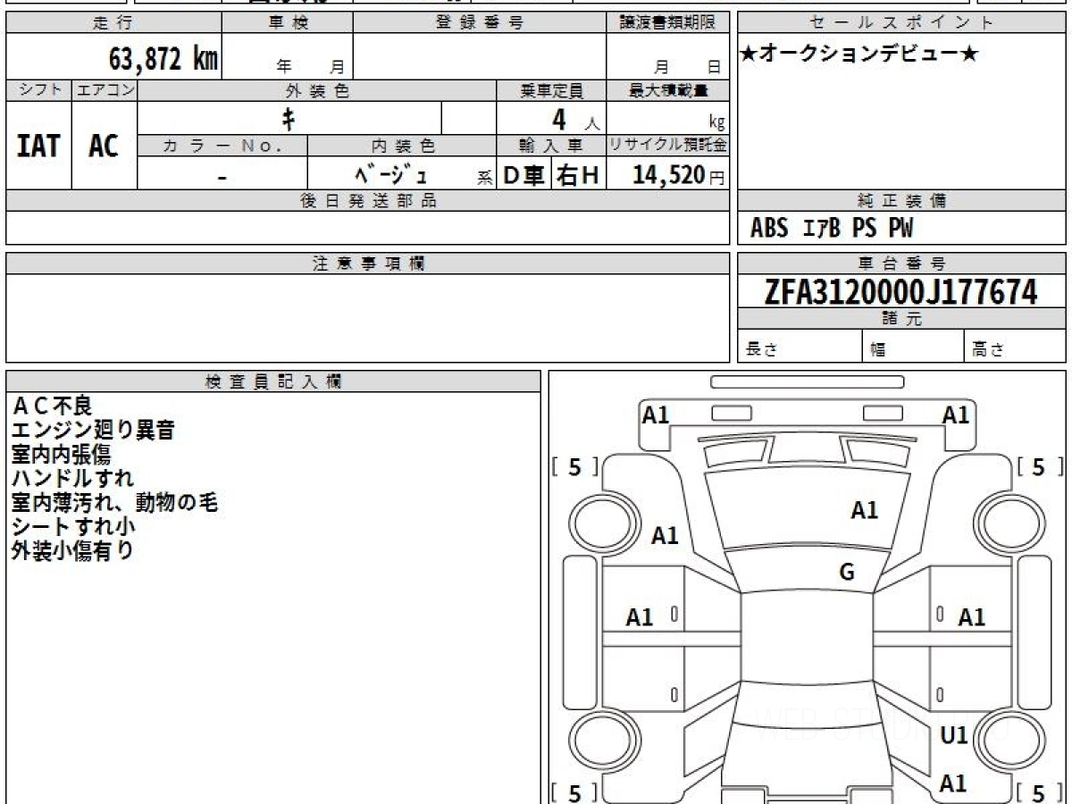The image size is (1072, 804).
Task: Click the 譲渡書類期限 header
Action: pos(667,23)
